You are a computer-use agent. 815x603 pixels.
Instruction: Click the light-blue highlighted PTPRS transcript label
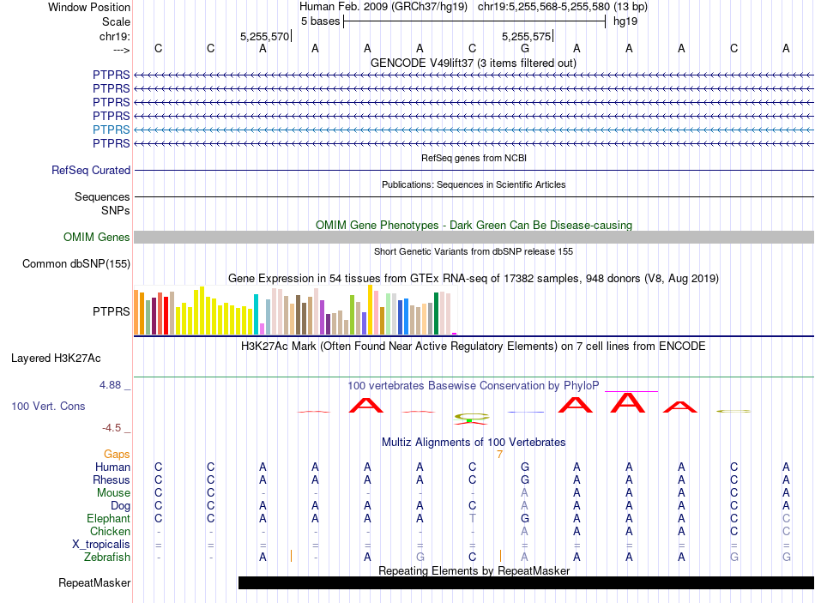(112, 130)
